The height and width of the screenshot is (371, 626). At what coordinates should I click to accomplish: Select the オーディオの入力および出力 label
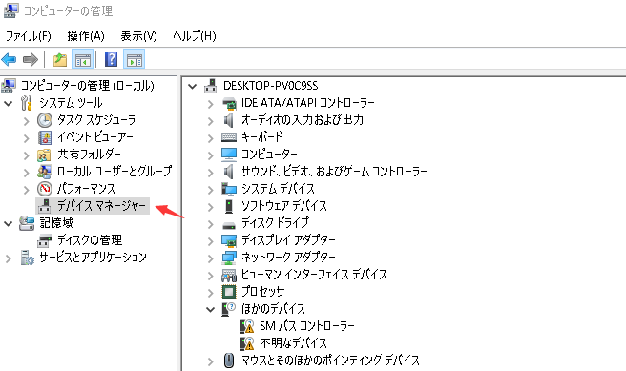coord(303,120)
